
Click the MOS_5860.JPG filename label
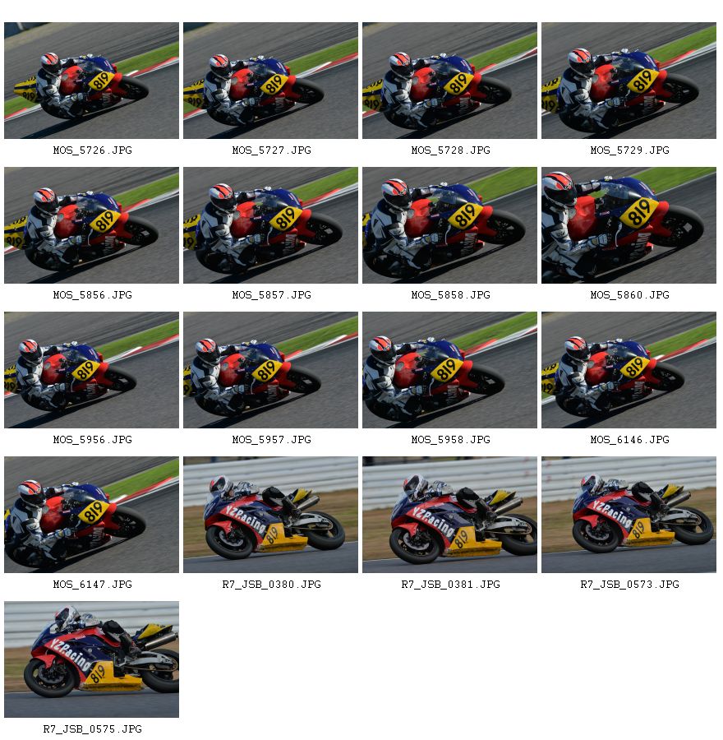coord(629,295)
